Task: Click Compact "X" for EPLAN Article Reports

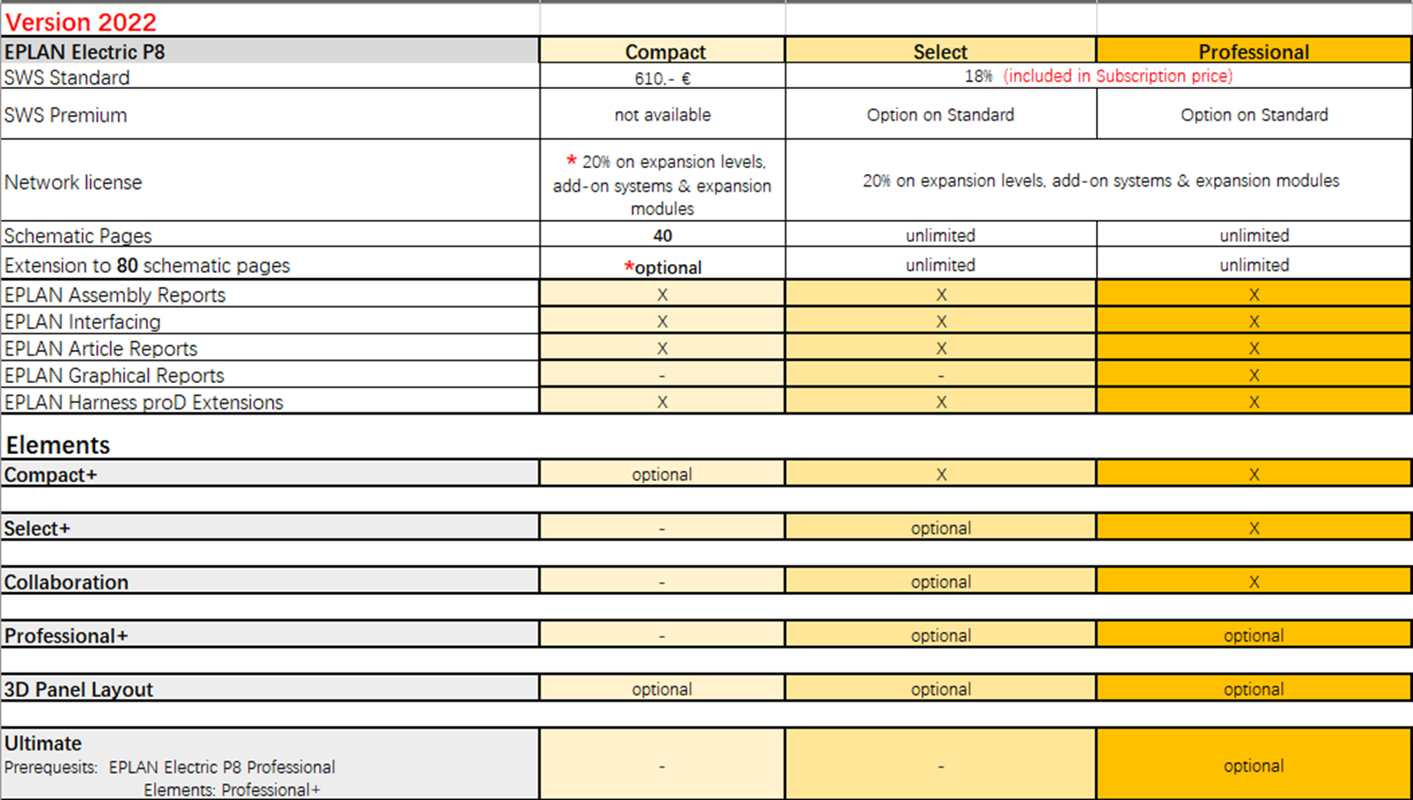Action: (x=663, y=349)
